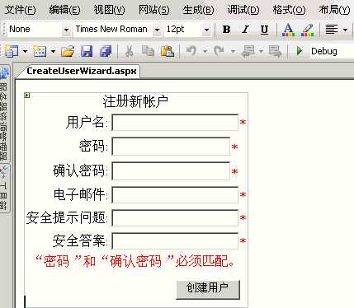
Task: Open the Server Explorer side tab
Action: click(x=4, y=113)
